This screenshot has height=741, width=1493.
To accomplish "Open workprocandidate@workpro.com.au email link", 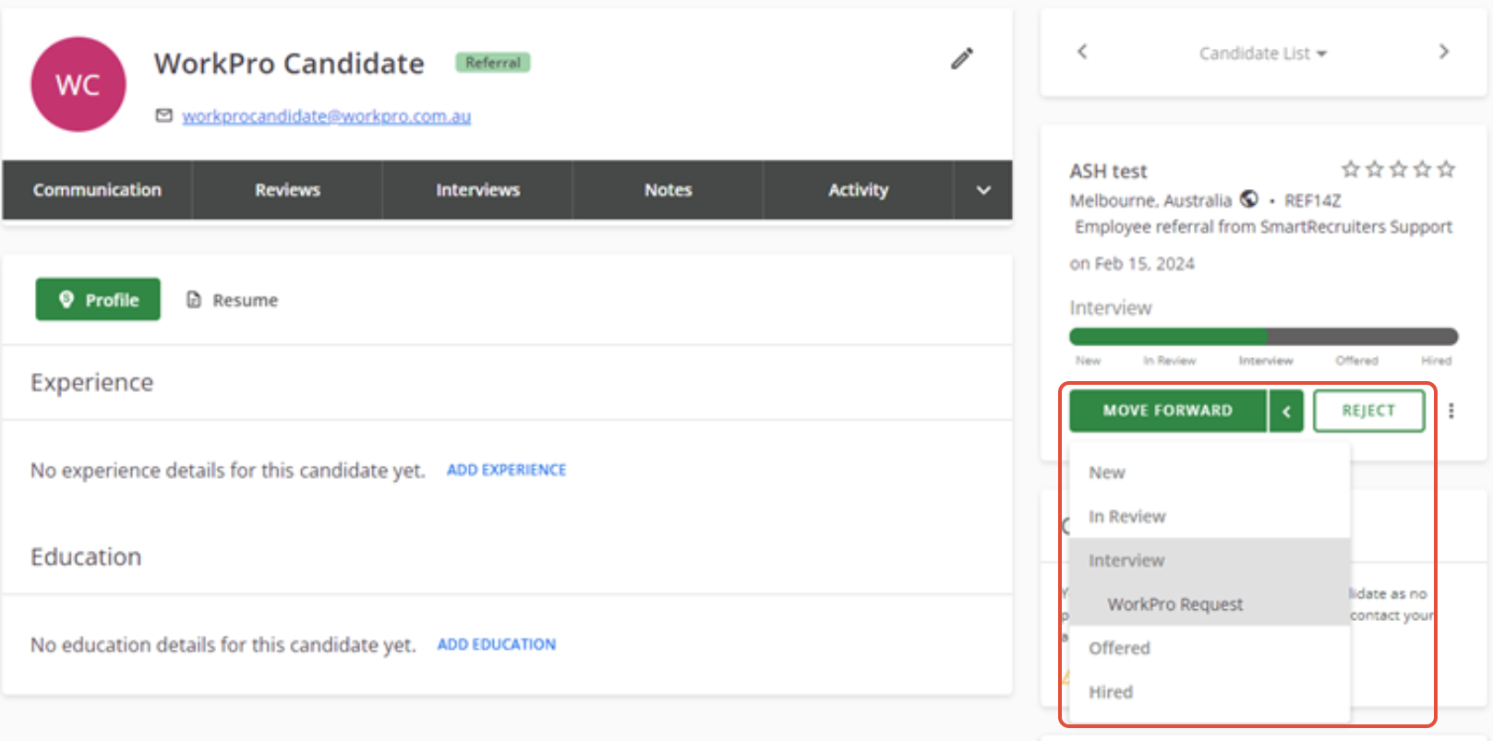I will pos(326,115).
